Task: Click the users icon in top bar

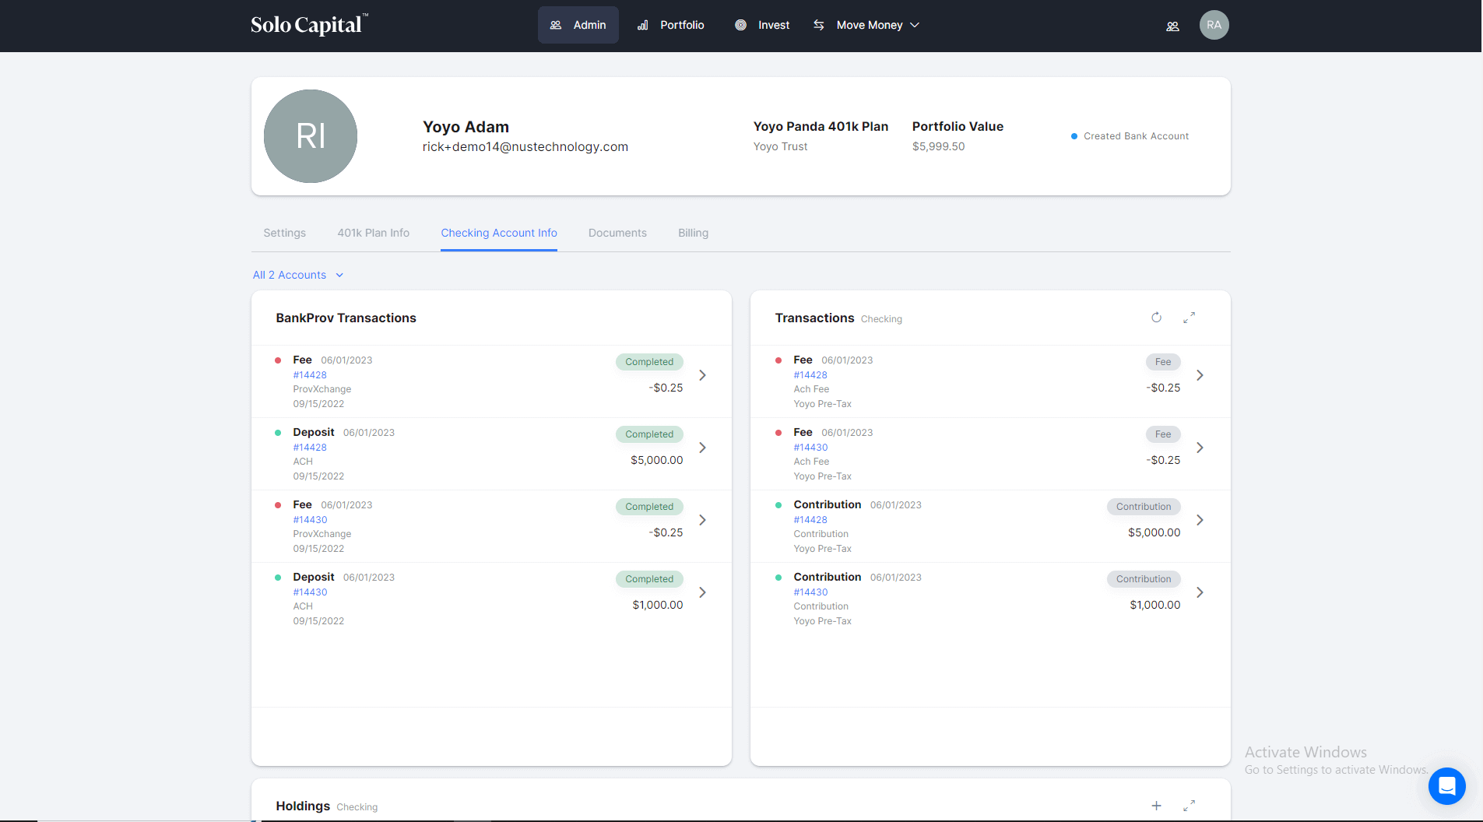Action: point(1172,26)
